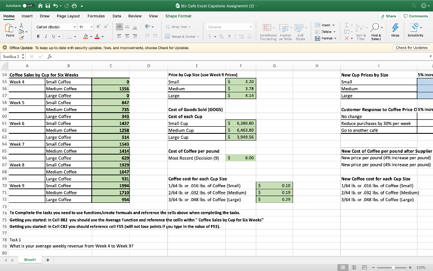Switch to Page Layout view icon

click(x=354, y=268)
